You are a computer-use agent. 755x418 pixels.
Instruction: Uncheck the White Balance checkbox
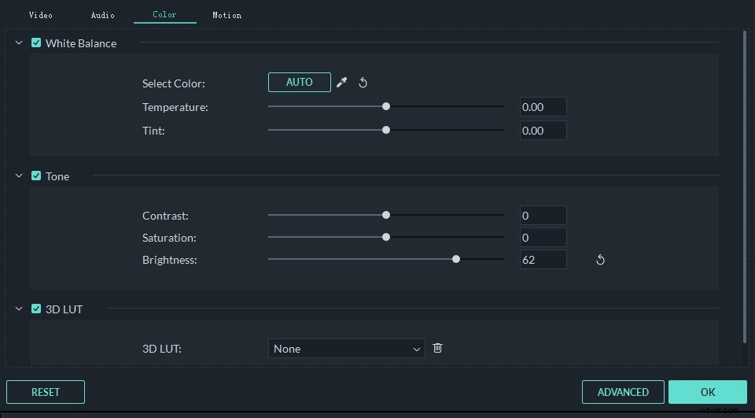[36, 43]
